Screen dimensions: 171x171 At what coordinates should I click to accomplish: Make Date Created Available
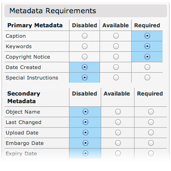coord(116,67)
